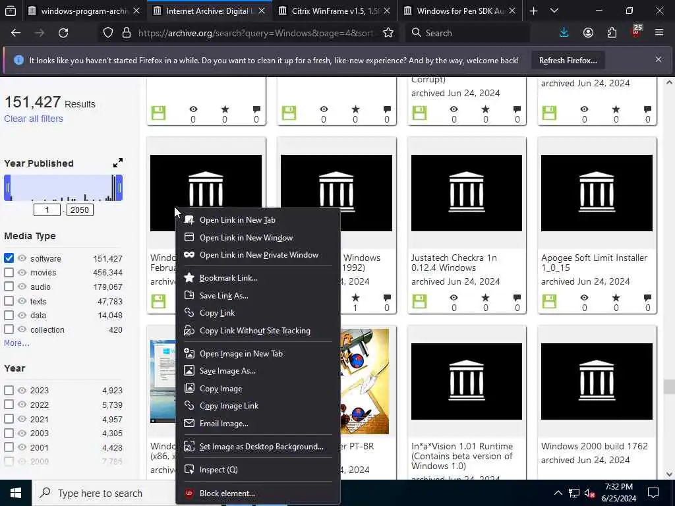The height and width of the screenshot is (506, 675).
Task: Click the left handle of year range slider
Action: pyautogui.click(x=7, y=188)
